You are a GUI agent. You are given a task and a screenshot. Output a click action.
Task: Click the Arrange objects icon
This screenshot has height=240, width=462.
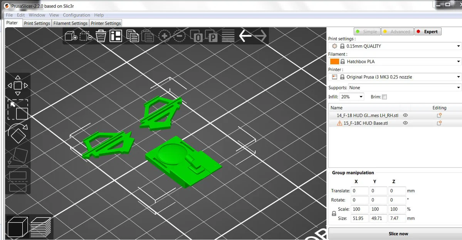tap(116, 36)
